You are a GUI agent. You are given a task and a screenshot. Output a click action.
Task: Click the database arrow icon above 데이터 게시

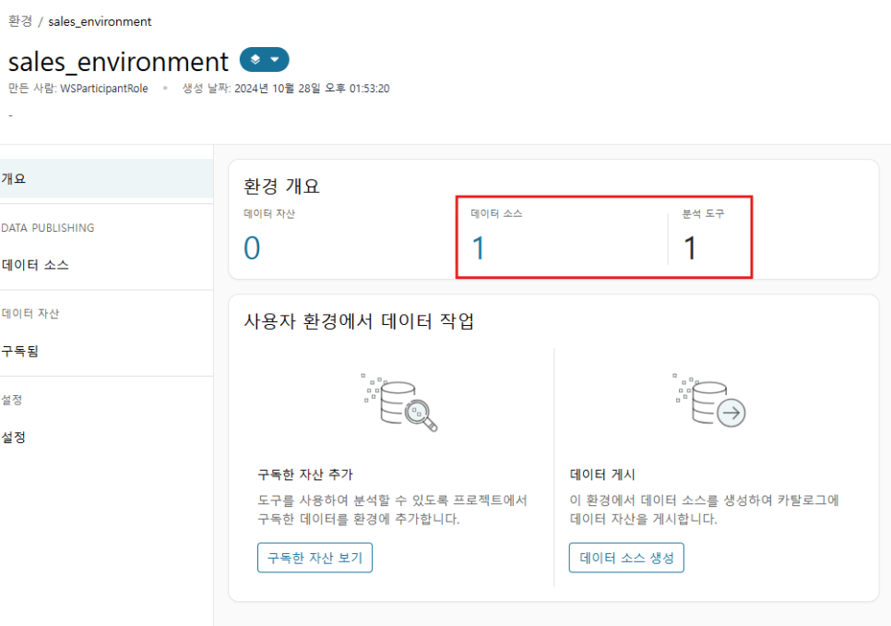coord(709,401)
